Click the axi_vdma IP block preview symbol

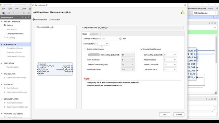point(55,69)
